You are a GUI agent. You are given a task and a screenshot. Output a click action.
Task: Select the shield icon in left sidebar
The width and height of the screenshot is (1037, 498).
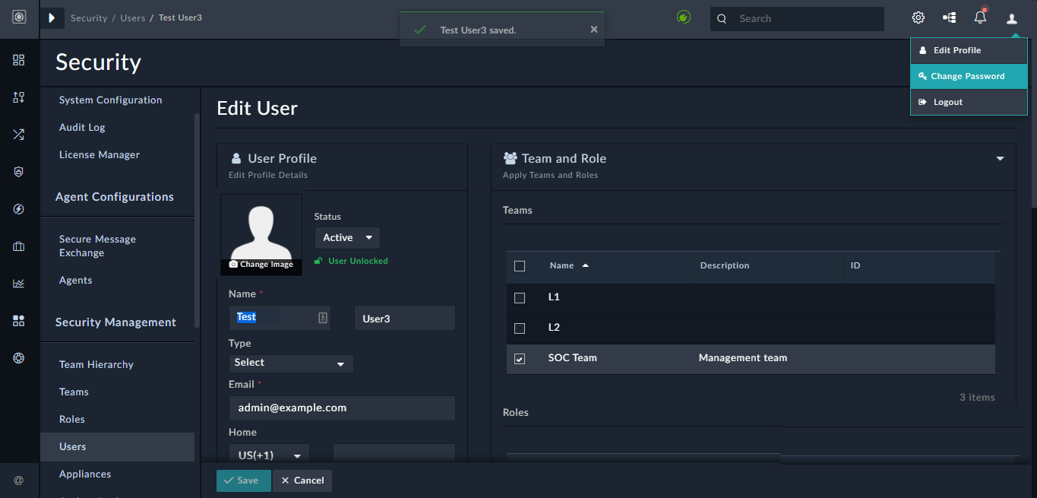pyautogui.click(x=18, y=172)
